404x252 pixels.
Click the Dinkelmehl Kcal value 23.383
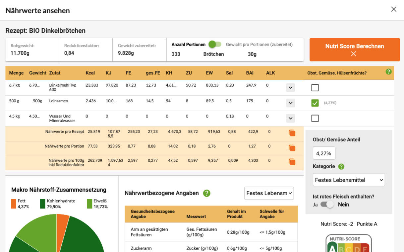(x=91, y=85)
